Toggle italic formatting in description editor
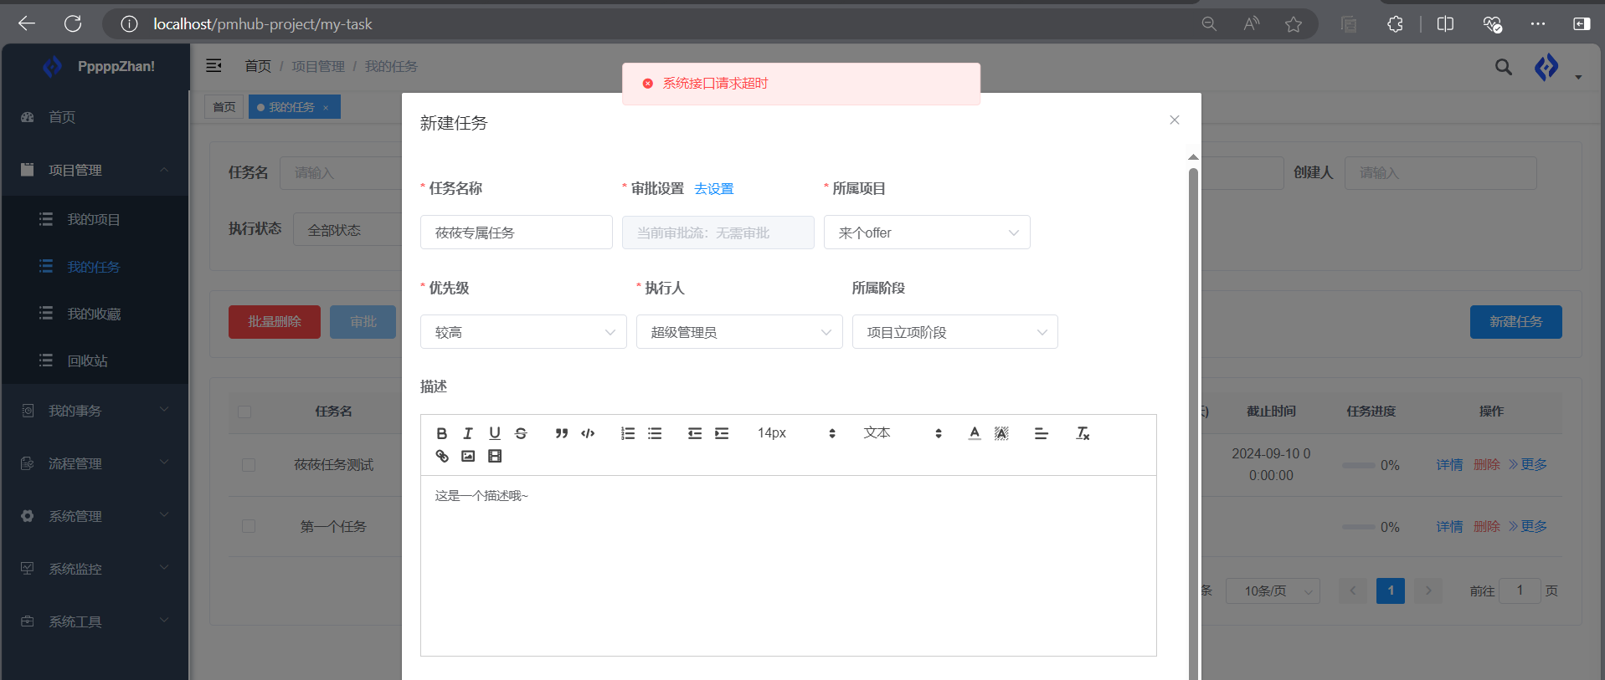 tap(468, 433)
